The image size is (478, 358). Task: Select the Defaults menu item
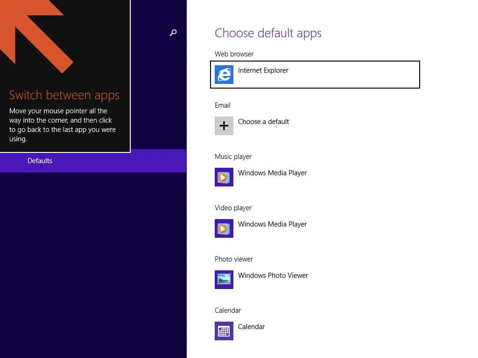tap(93, 161)
